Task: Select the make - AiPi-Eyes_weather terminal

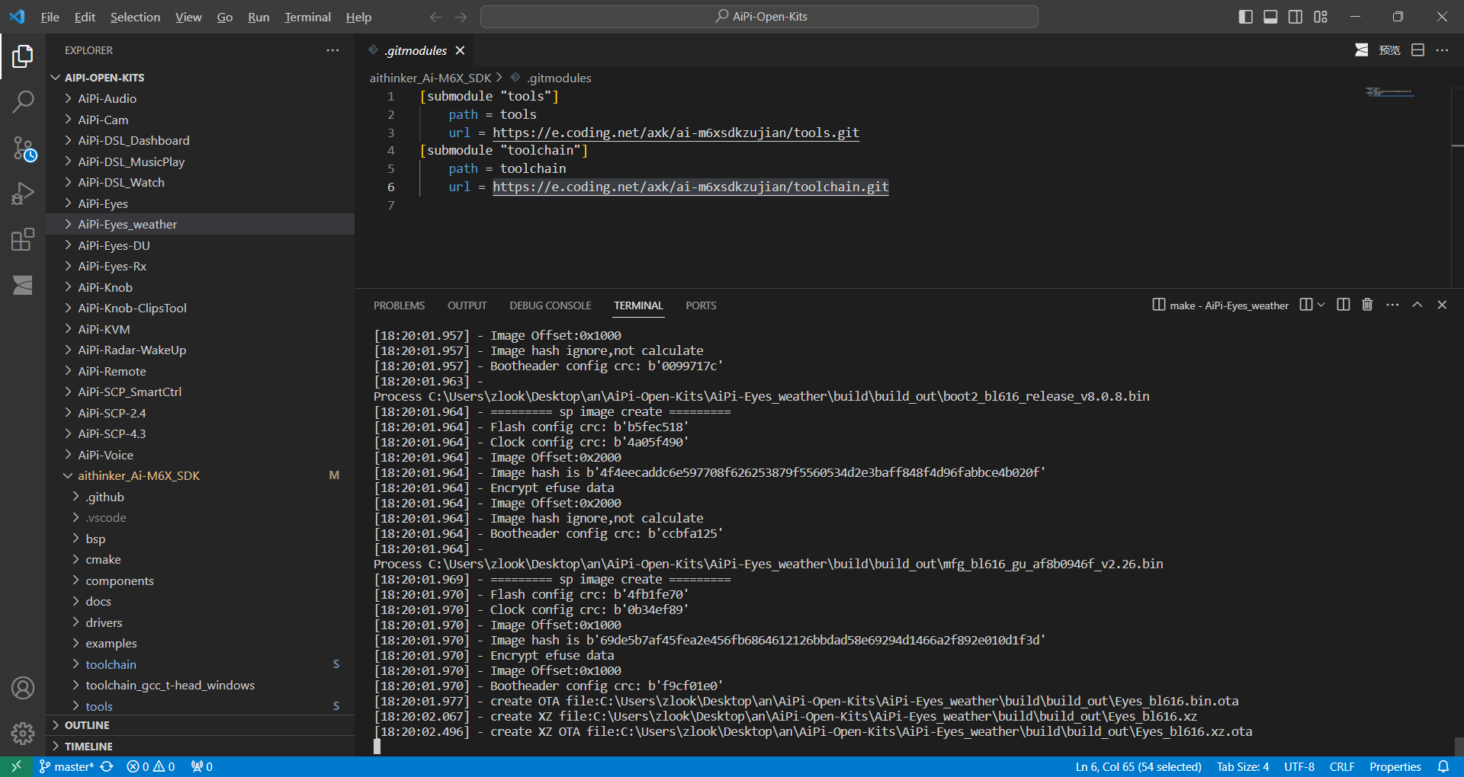Action: [x=1221, y=305]
